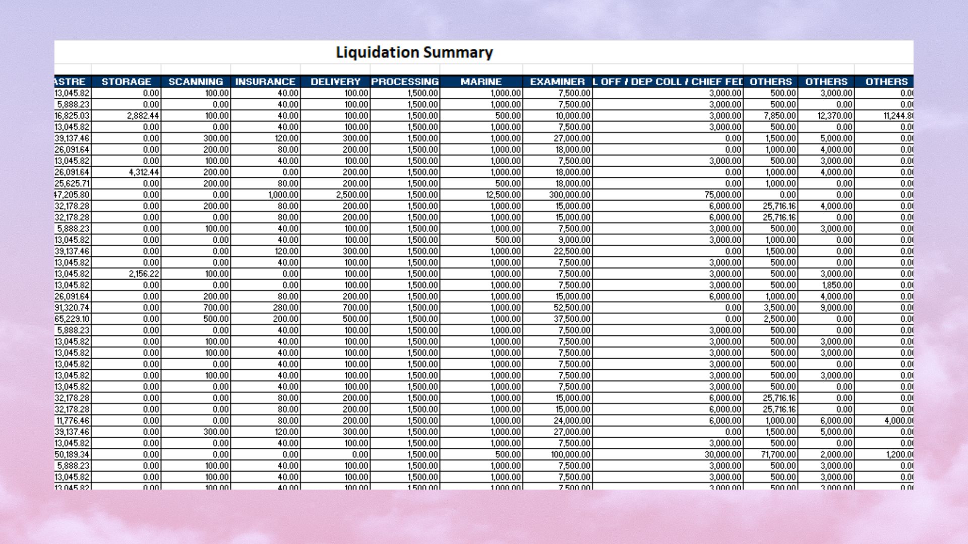Select examiner cell showing 300,000.00

coord(569,195)
